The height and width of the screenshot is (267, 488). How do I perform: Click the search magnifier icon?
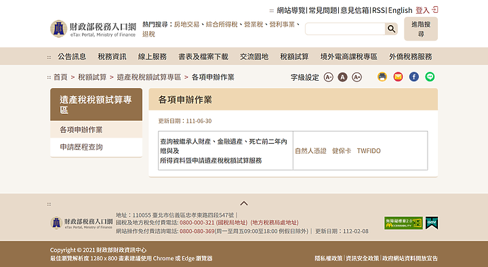(391, 29)
